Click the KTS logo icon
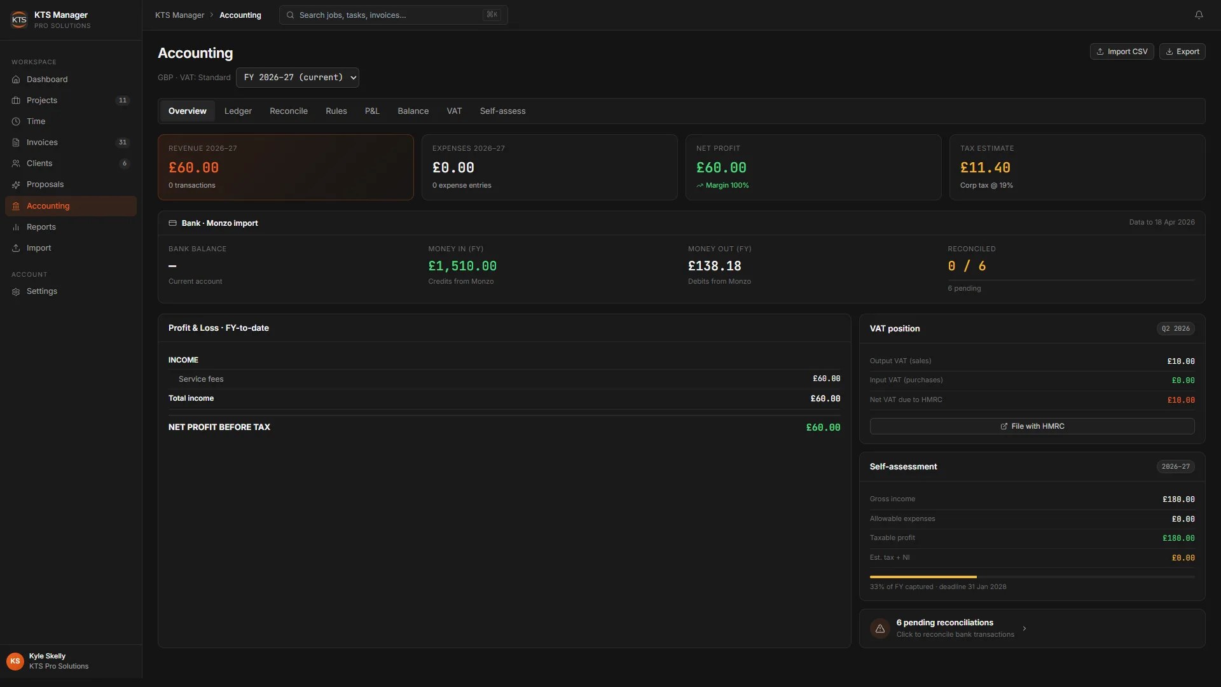1221x687 pixels. coord(19,20)
